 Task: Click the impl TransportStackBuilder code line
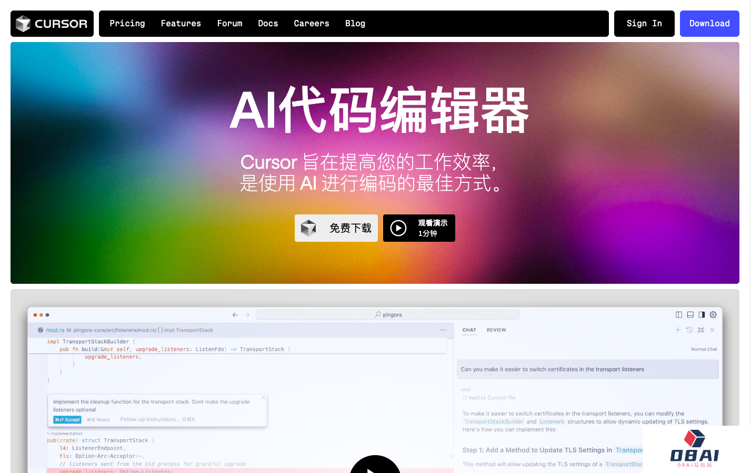pos(91,342)
